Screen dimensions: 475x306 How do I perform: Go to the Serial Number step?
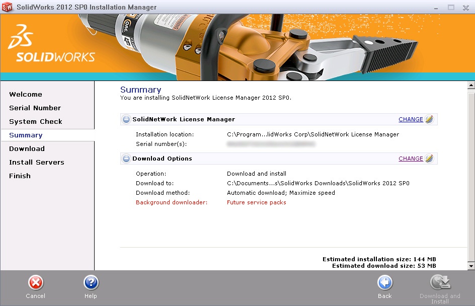[35, 108]
